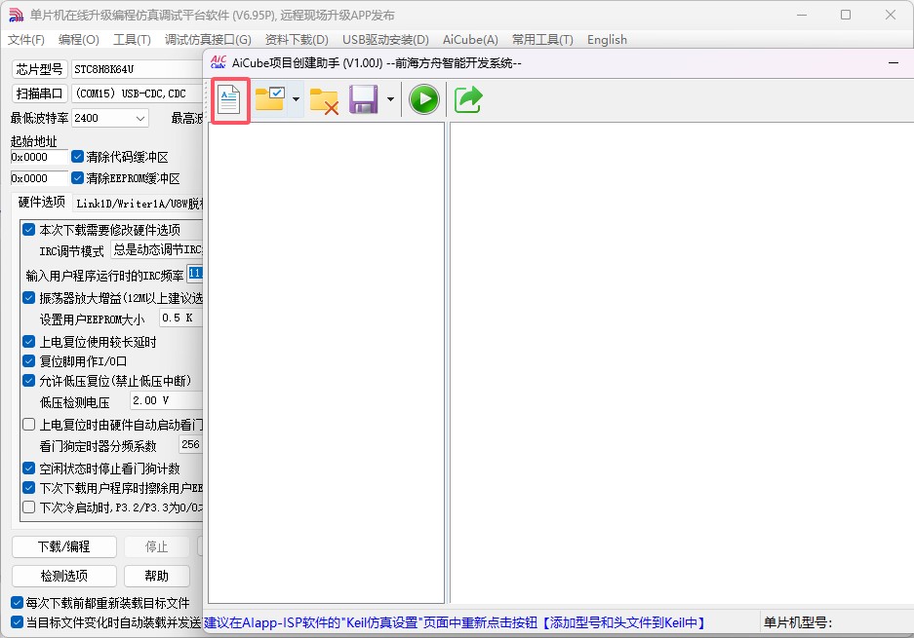Select the Link1D/Writer1A/U8W tab
914x638 pixels.
pos(139,204)
